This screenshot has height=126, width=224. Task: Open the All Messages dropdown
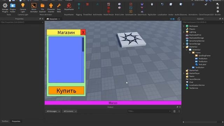[x=53, y=111]
